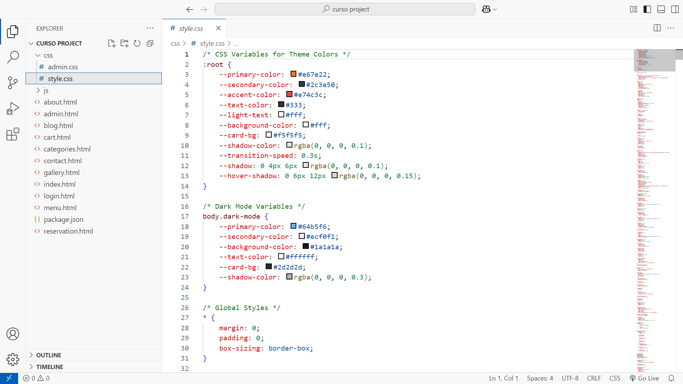Screen dimensions: 683x384
Task: Open the remote window indicator
Action: (9, 378)
